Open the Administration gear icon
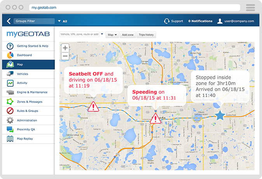The width and height of the screenshot is (262, 179). (x=10, y=120)
